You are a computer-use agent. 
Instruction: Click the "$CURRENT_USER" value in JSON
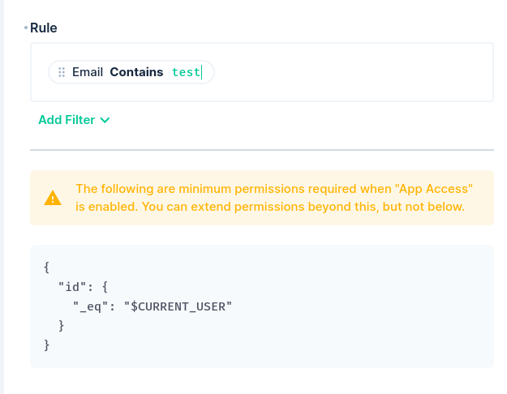coord(178,306)
